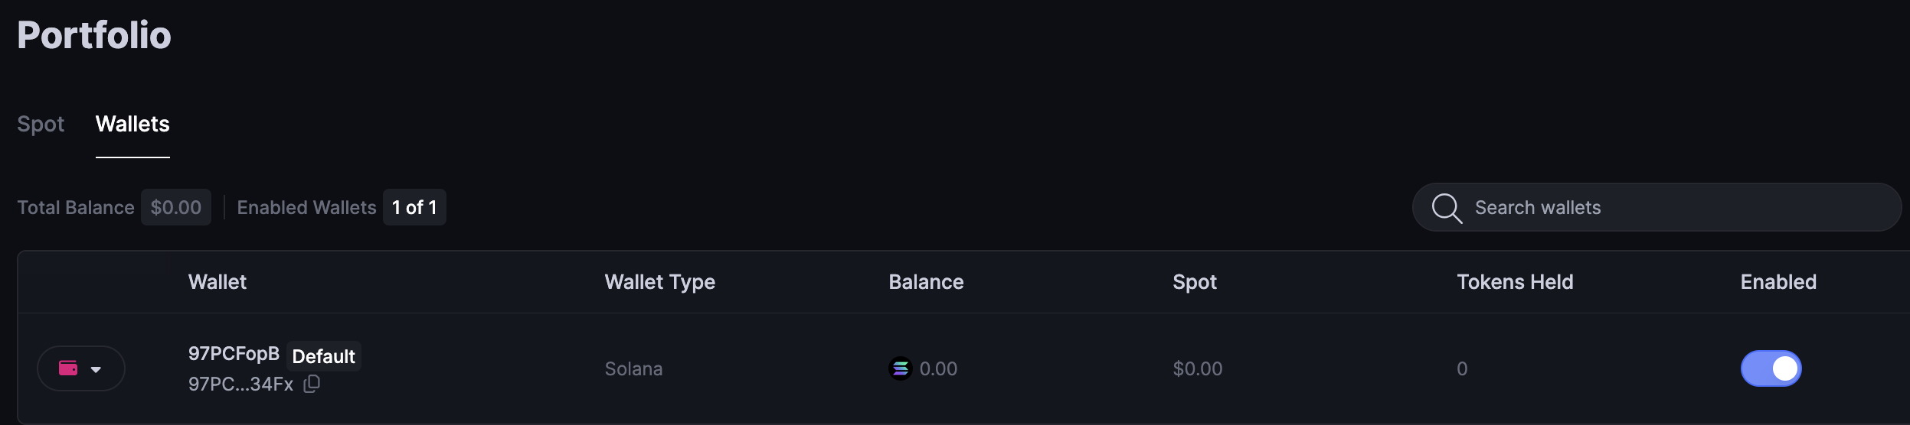The width and height of the screenshot is (1910, 425).
Task: Disable the 97PCFopB wallet toggle
Action: pos(1771,368)
